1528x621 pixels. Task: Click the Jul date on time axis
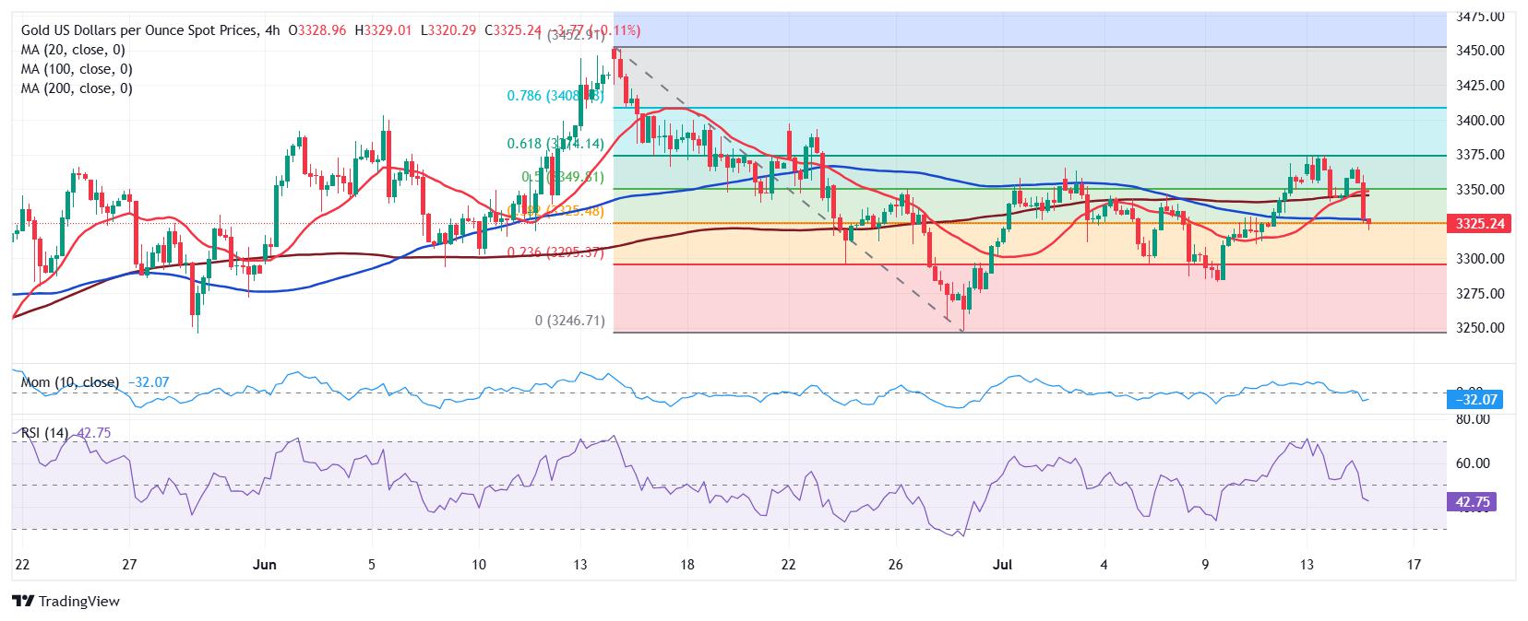[1006, 564]
